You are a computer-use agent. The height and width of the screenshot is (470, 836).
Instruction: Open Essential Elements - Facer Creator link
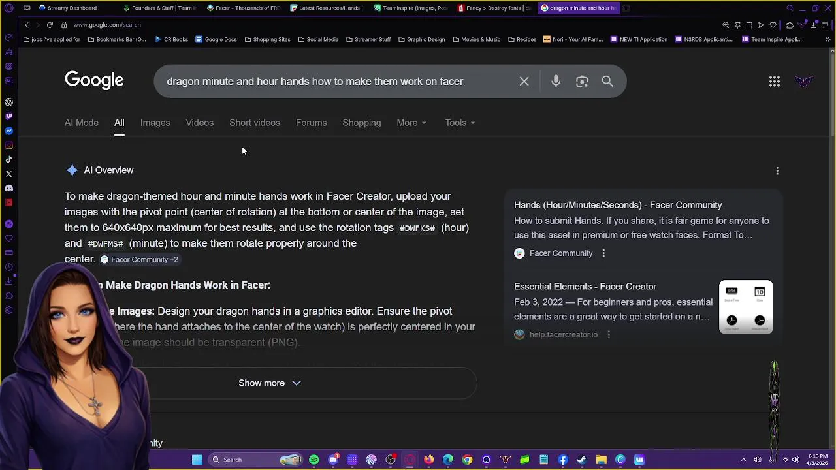[585, 287]
